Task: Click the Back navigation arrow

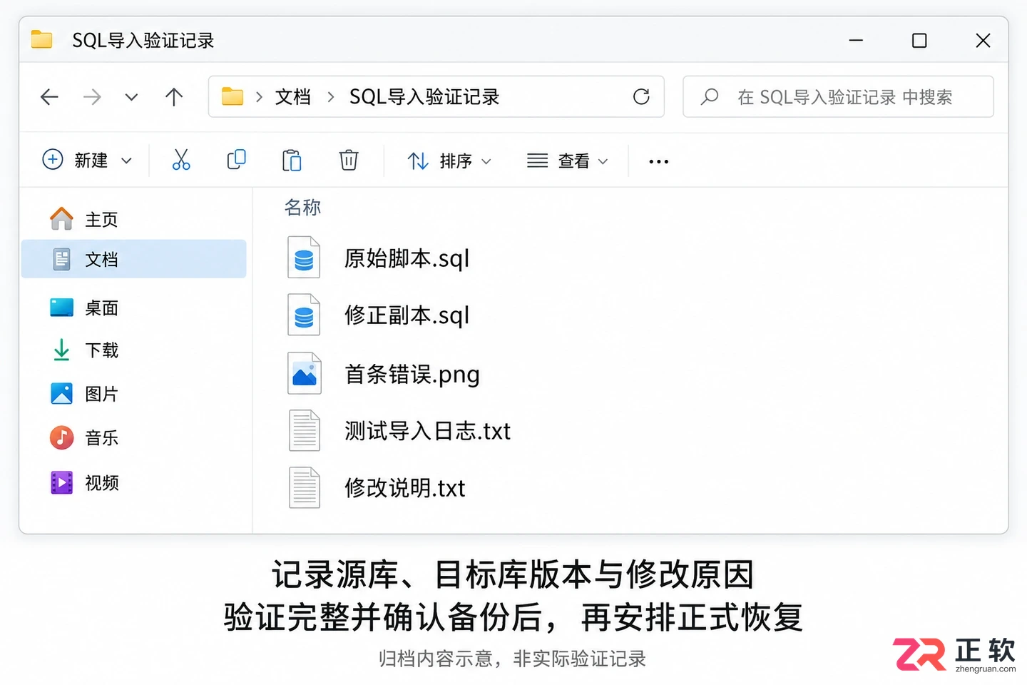Action: coord(49,97)
